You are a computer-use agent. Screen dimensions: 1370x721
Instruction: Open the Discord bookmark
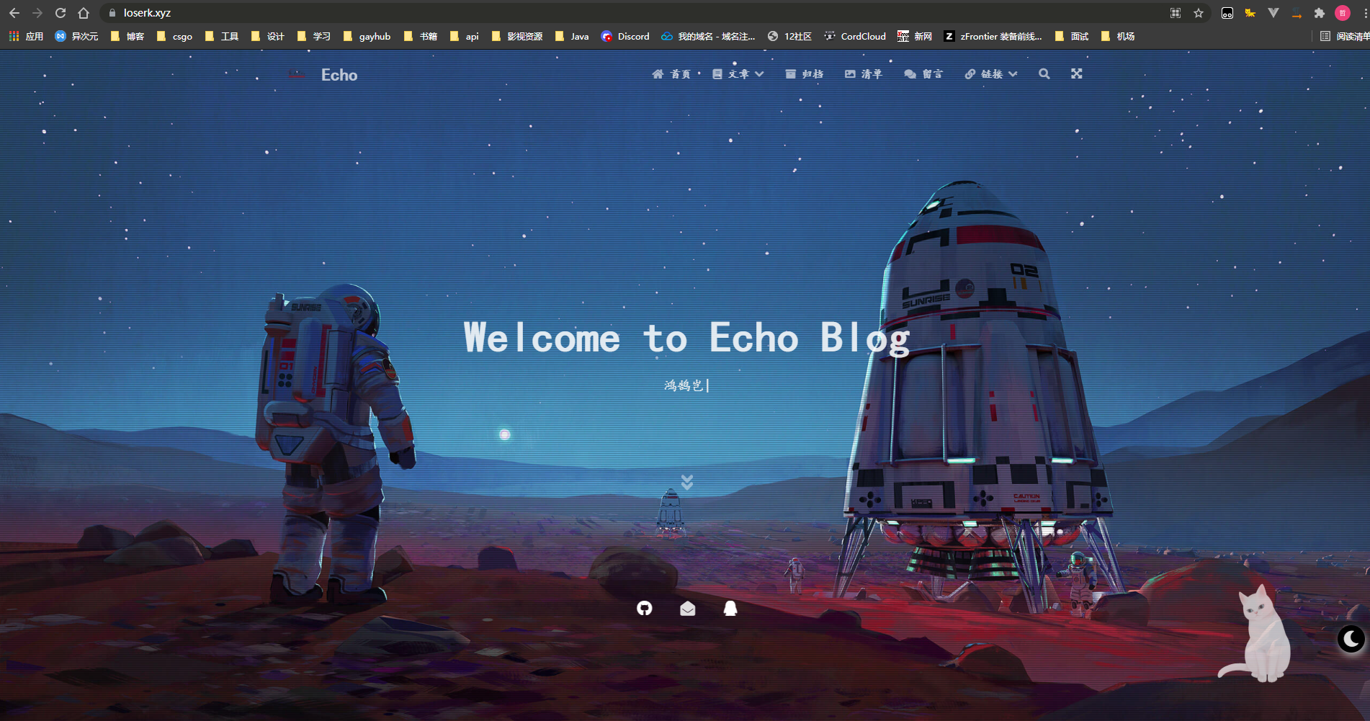625,36
